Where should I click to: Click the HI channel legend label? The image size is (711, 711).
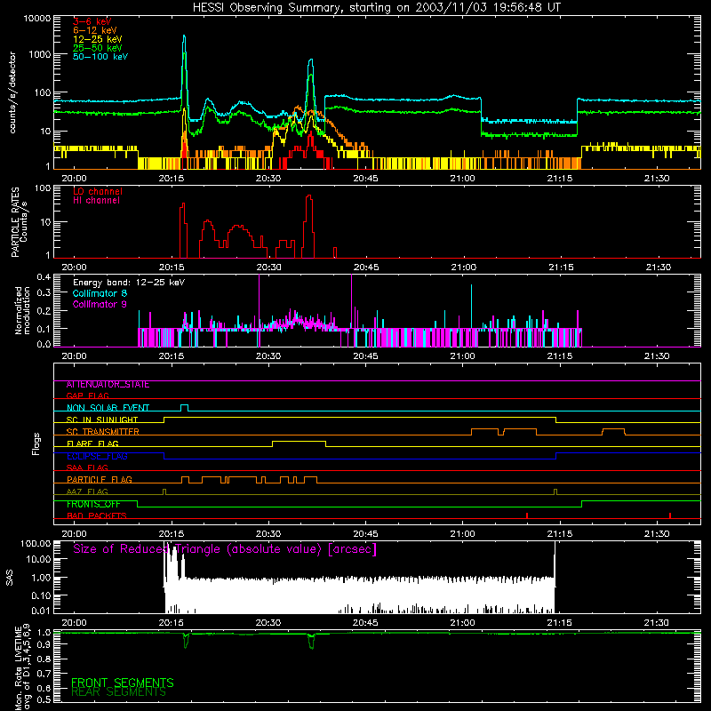[96, 200]
